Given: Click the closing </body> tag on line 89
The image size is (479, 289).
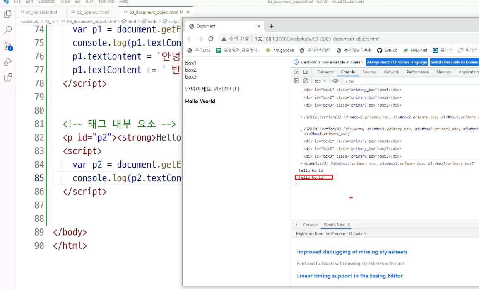Looking at the screenshot, I should tap(70, 232).
